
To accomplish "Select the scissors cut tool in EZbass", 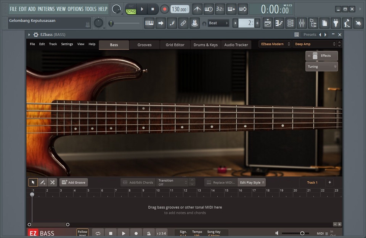I will [x=52, y=182].
